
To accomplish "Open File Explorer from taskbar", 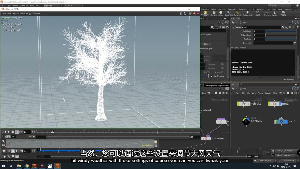I will click(19, 166).
